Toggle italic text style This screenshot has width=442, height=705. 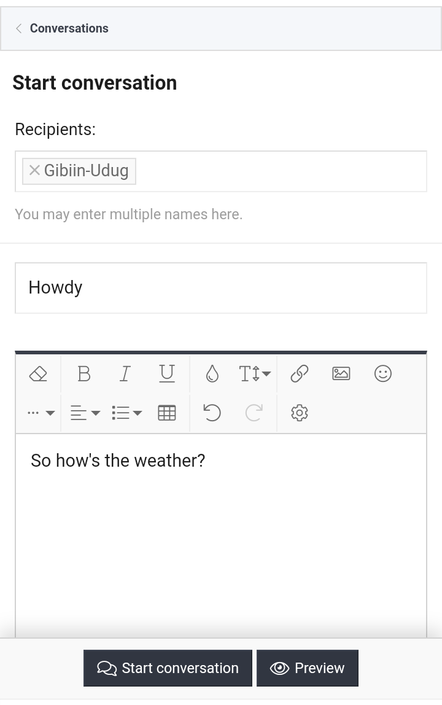125,373
